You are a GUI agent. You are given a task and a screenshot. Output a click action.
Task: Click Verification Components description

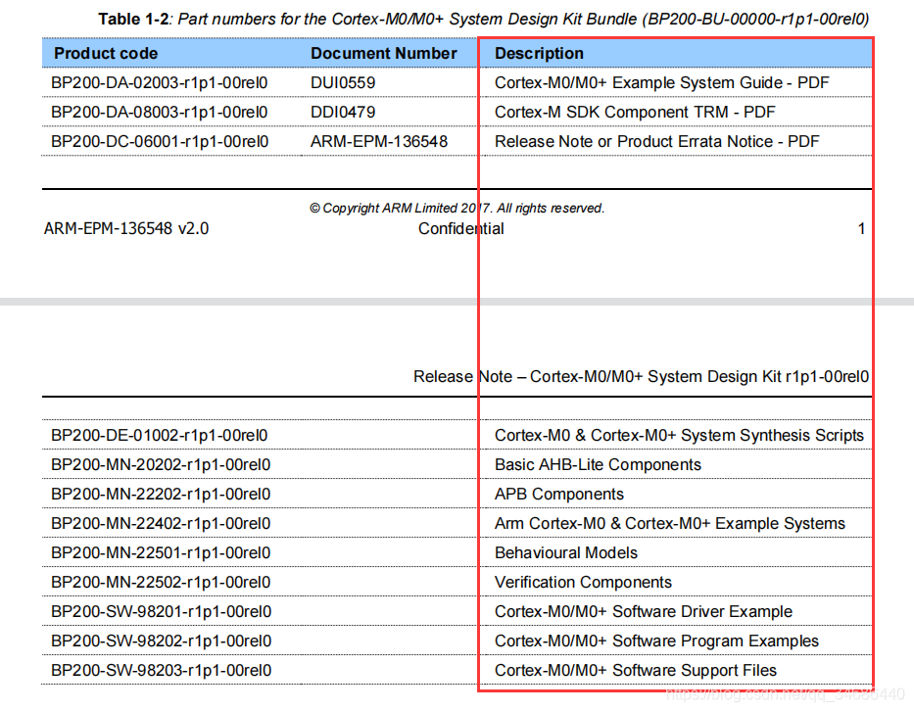(x=583, y=582)
